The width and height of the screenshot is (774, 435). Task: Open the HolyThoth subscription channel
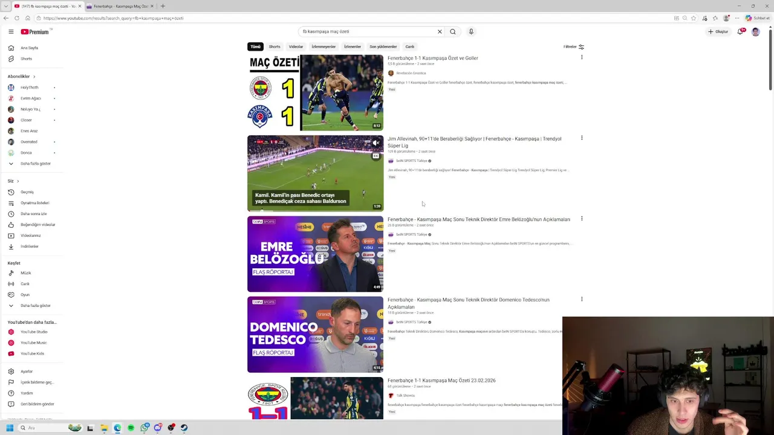click(x=29, y=88)
